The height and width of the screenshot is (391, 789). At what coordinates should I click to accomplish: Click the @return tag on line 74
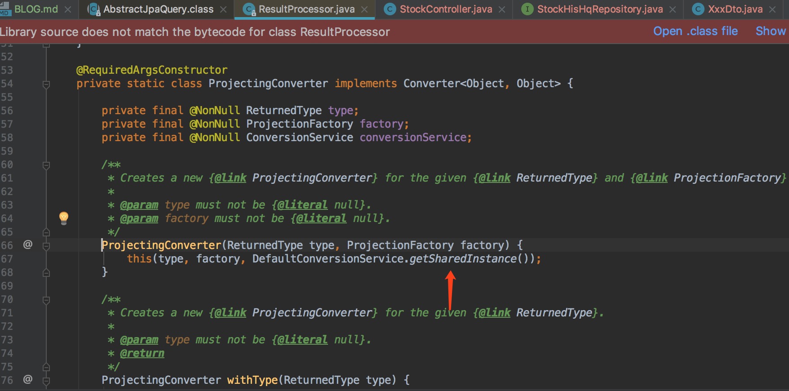click(x=142, y=353)
